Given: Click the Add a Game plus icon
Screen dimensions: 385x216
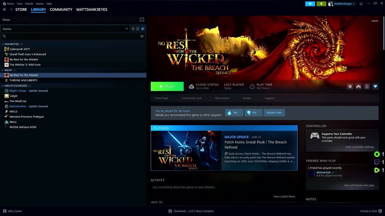Looking at the screenshot, I should coord(5,211).
